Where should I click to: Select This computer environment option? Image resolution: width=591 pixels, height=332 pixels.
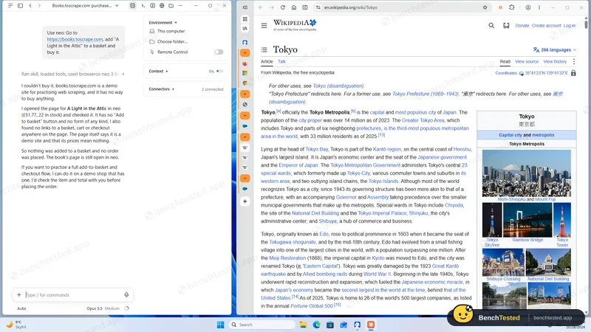(168, 31)
